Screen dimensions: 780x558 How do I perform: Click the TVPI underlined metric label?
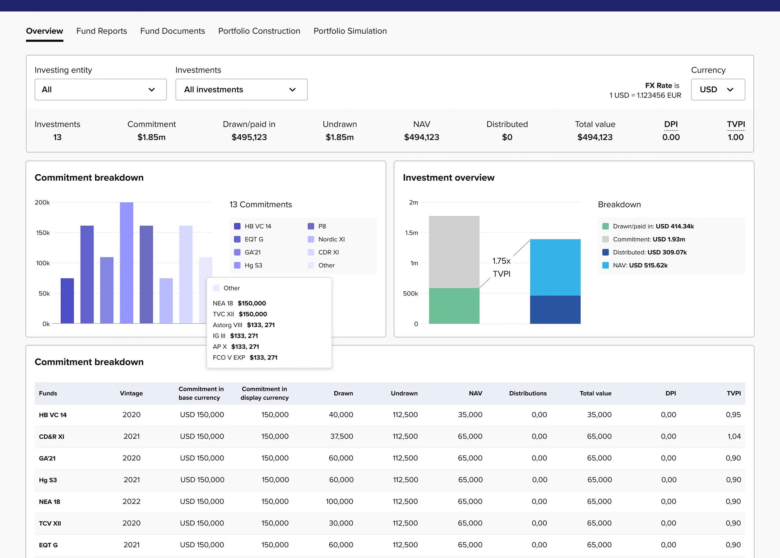click(735, 124)
